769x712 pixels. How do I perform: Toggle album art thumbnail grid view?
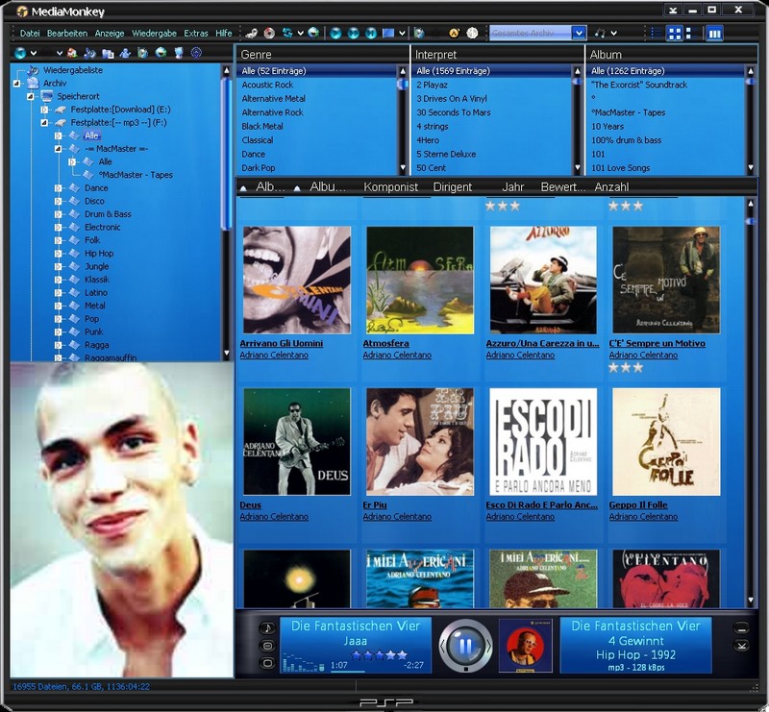tap(675, 33)
